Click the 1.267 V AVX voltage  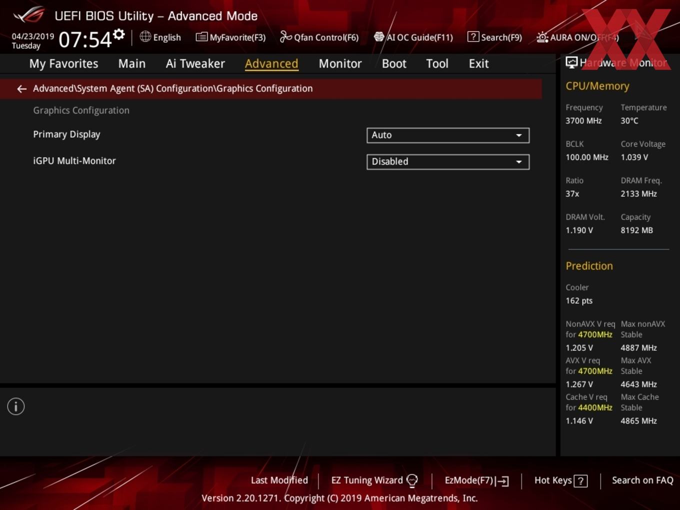pyautogui.click(x=579, y=384)
